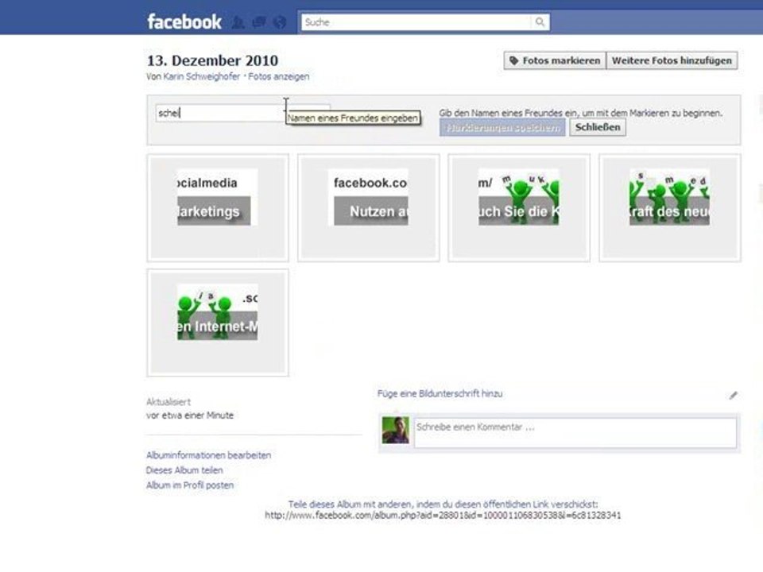Click the public album URL text
The image size is (763, 572).
tap(443, 516)
